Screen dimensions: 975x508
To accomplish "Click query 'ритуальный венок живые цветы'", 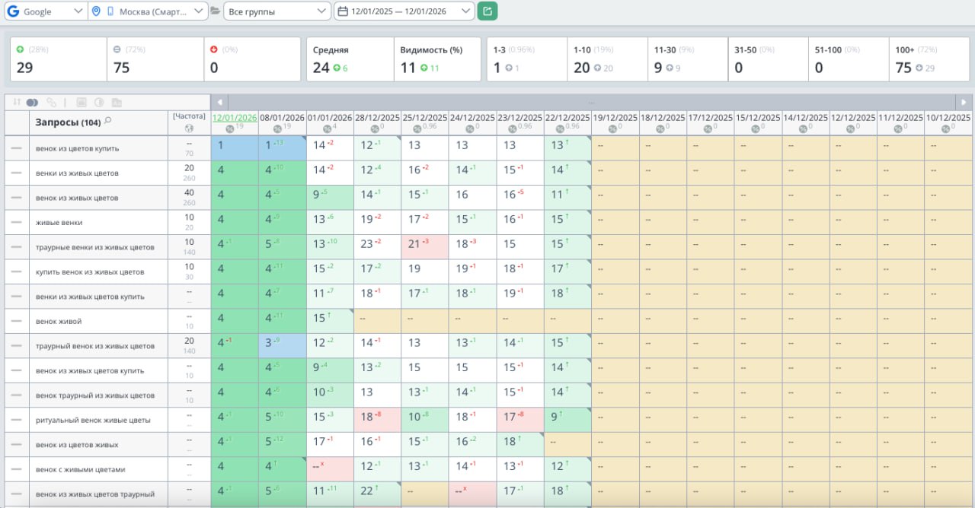I will (x=93, y=420).
